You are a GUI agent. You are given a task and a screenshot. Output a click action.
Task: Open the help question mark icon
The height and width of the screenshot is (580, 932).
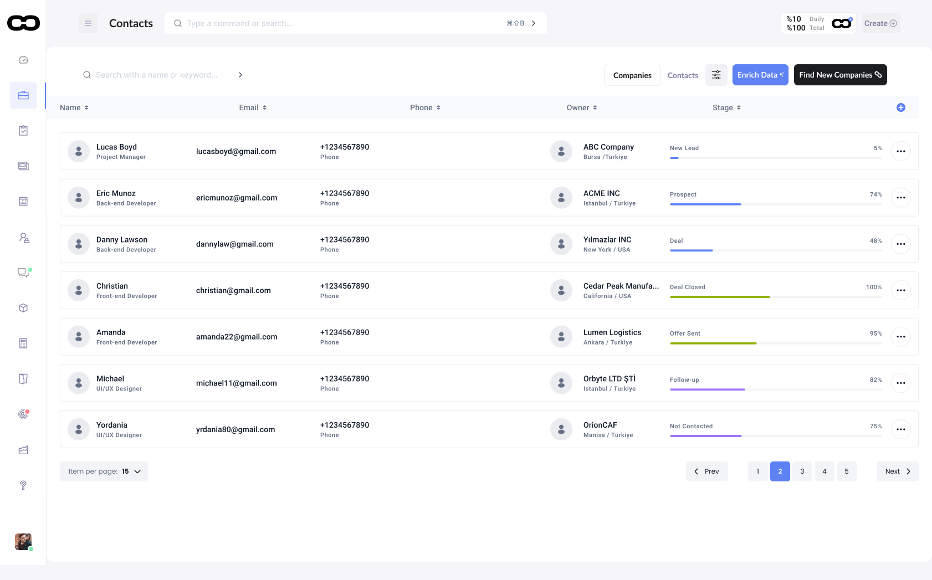click(23, 485)
